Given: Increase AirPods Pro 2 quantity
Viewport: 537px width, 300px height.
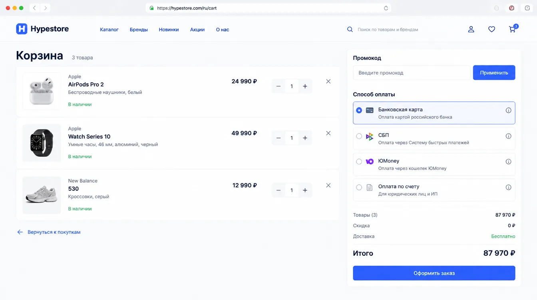Looking at the screenshot, I should click(x=305, y=86).
